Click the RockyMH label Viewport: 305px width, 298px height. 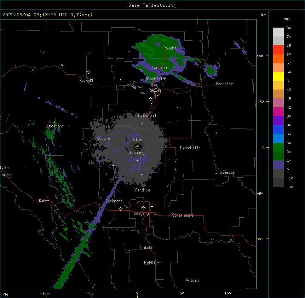point(87,80)
